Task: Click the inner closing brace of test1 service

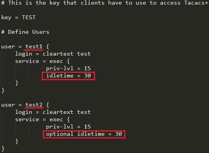Action: point(16,83)
